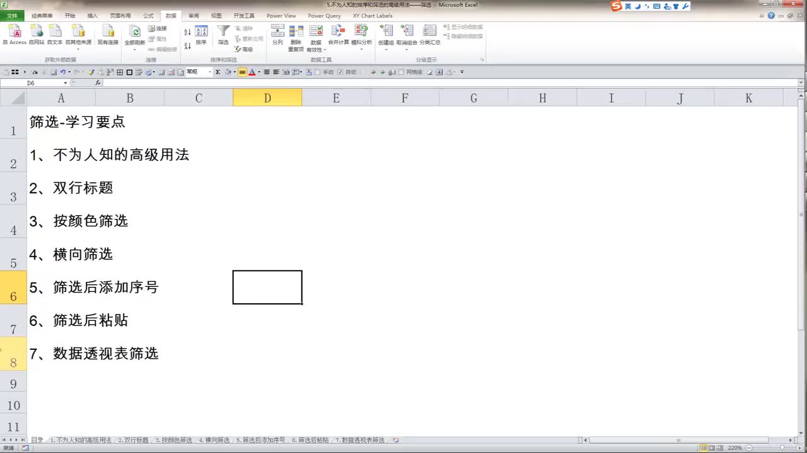The height and width of the screenshot is (453, 807).
Task: Click the undo arrow in quick toolbar
Action: coord(62,72)
